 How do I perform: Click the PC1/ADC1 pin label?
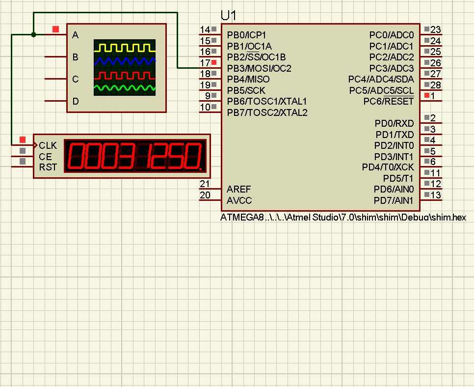click(x=392, y=46)
